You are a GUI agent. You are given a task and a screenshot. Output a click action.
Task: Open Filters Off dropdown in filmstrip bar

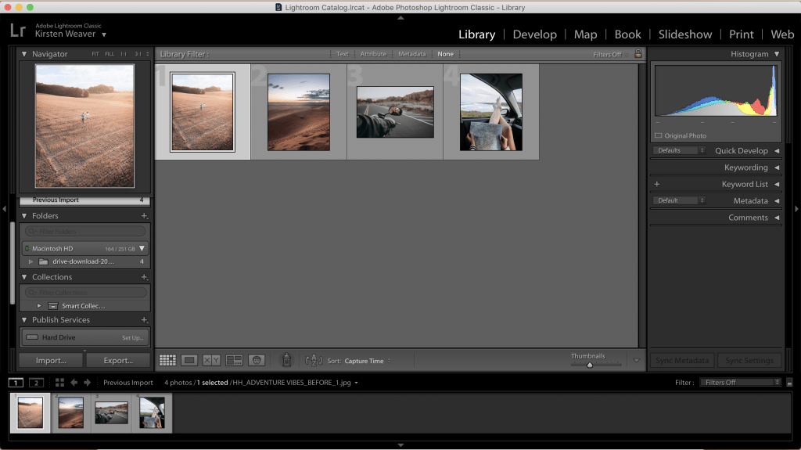pos(740,383)
